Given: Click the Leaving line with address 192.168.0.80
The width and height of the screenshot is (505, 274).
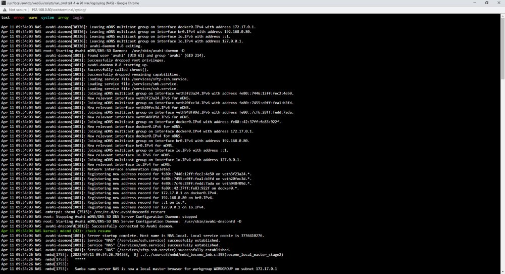Looking at the screenshot, I should tap(127, 31).
